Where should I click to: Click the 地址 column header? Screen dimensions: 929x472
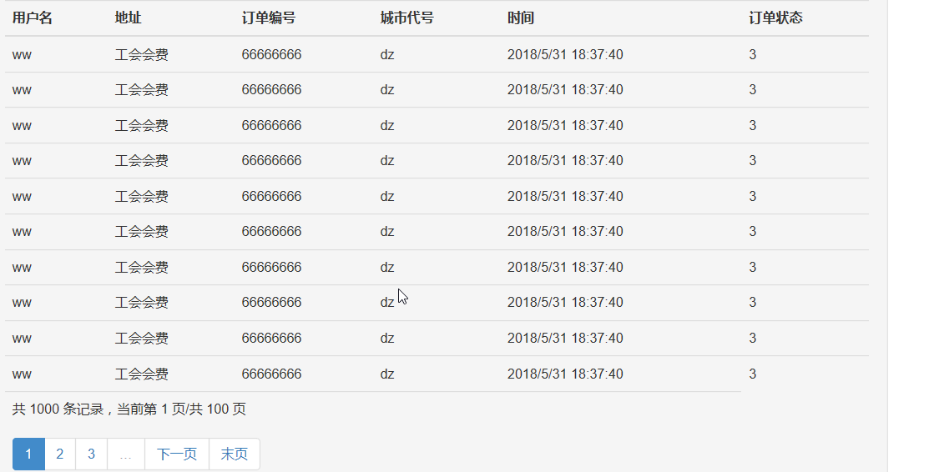point(128,18)
